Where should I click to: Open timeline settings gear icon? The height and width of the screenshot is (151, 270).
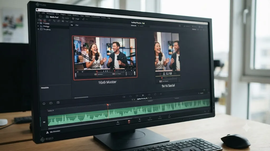pyautogui.click(x=44, y=103)
